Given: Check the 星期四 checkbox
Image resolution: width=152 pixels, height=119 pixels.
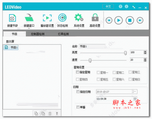Looking at the screenshot, I should point(77,79).
